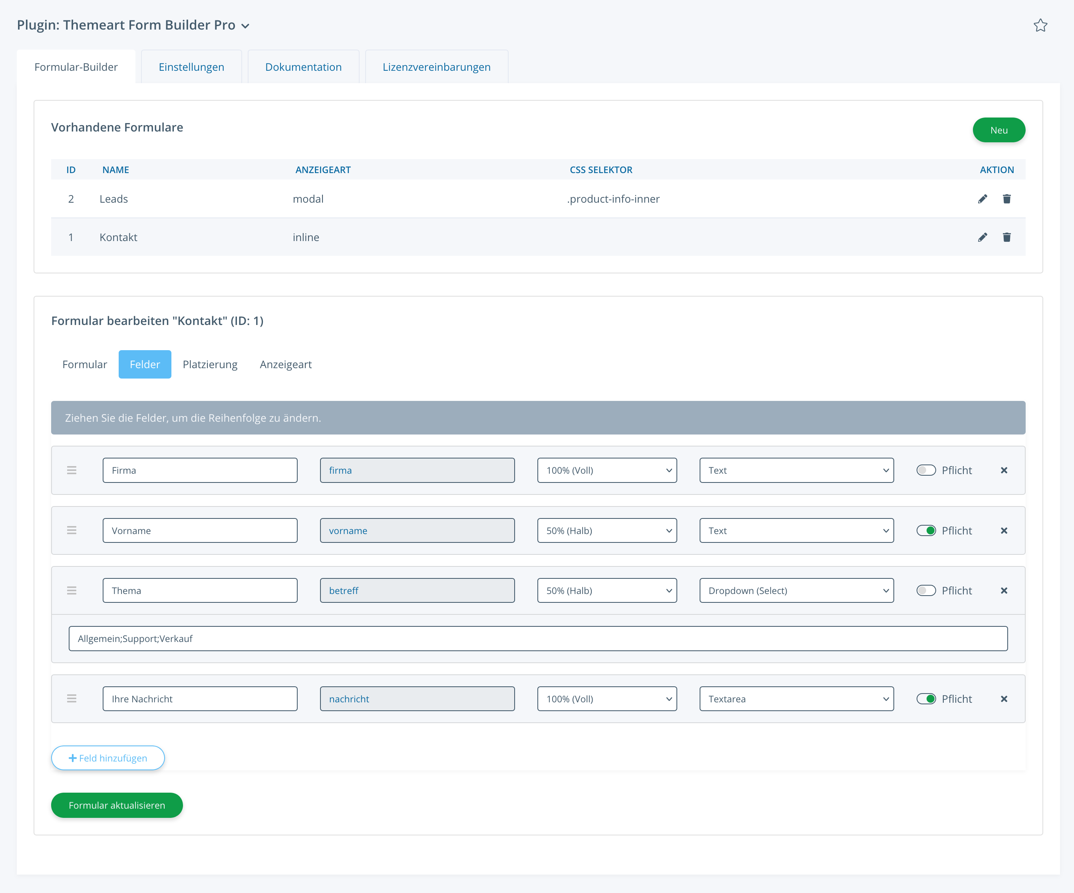Viewport: 1074px width, 893px height.
Task: Delete the Kontakt form trash icon
Action: tap(1006, 237)
